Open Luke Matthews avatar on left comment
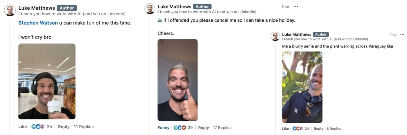The width and height of the screenshot is (407, 135). [x=10, y=11]
